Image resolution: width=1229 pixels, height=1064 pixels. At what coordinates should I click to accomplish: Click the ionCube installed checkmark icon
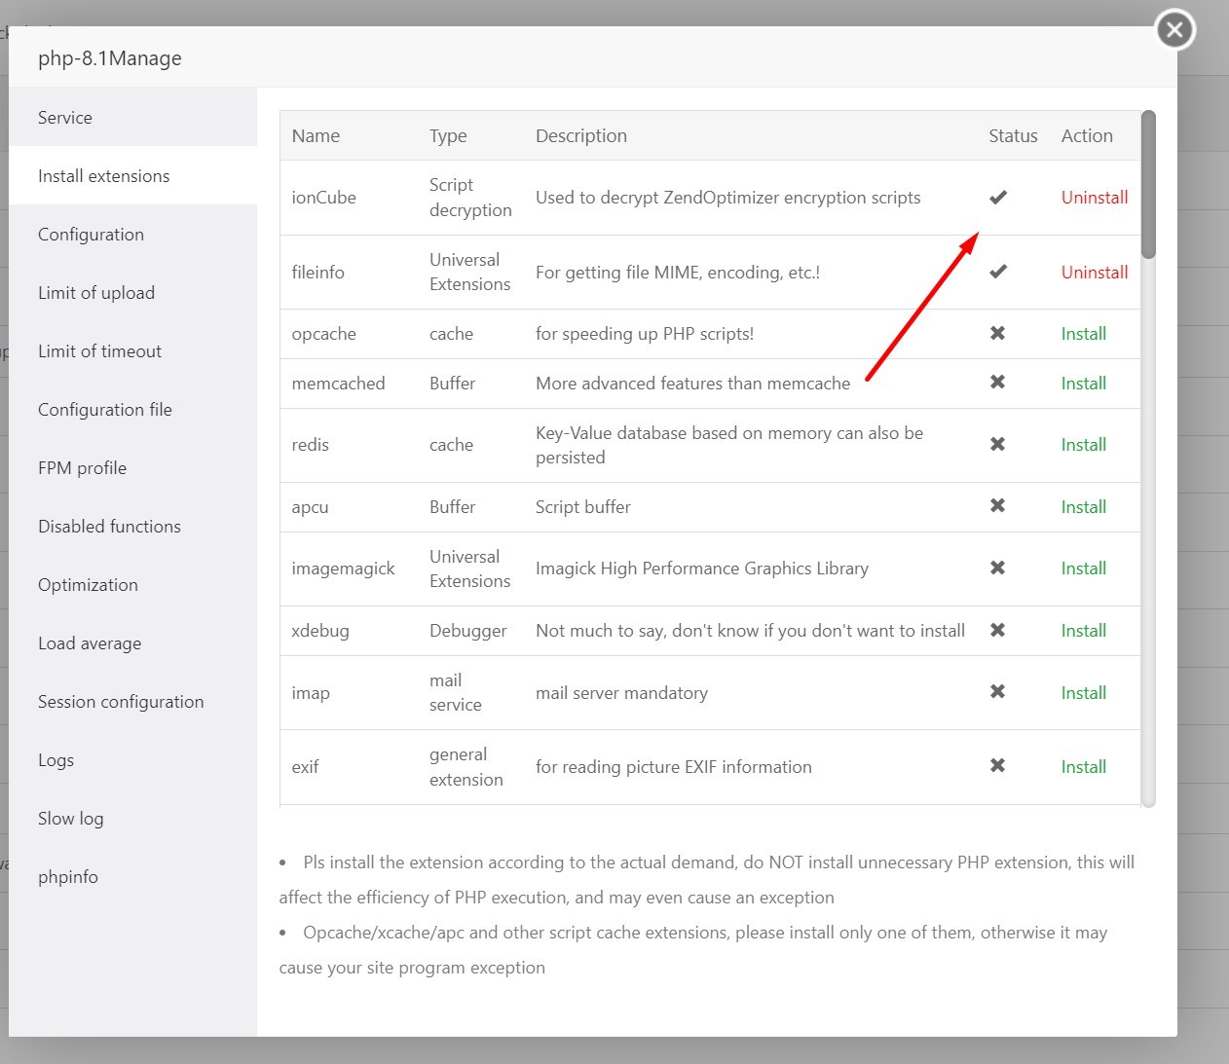click(997, 198)
